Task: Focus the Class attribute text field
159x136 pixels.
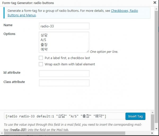Action: coord(64,83)
